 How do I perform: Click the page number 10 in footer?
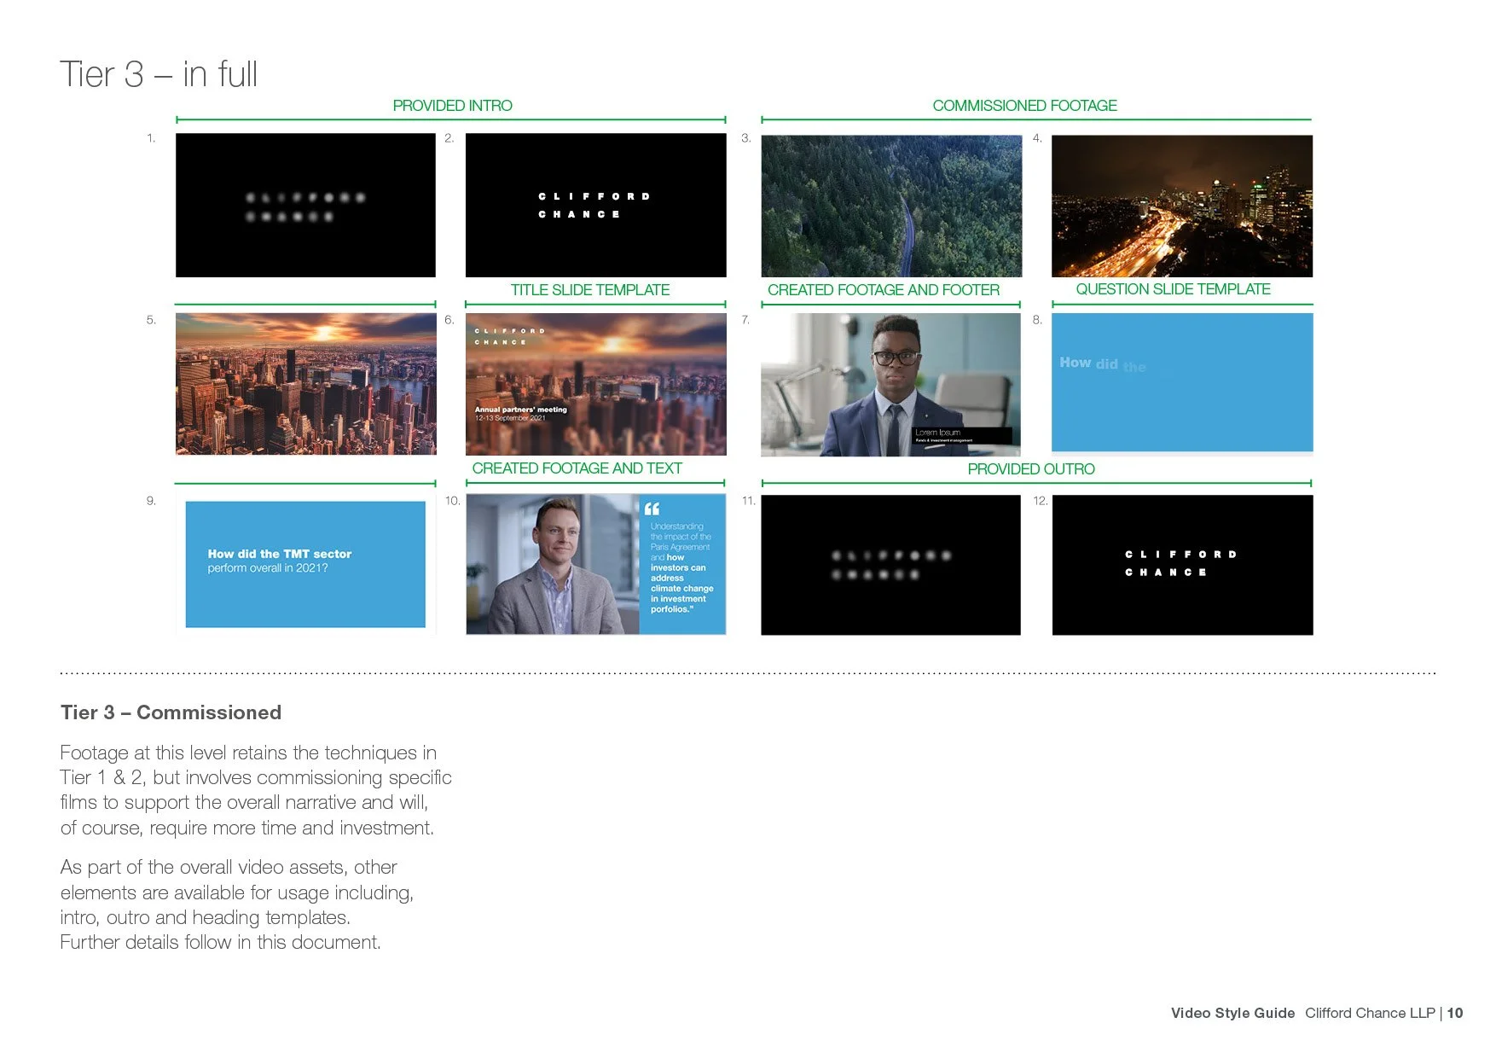(x=1455, y=1013)
